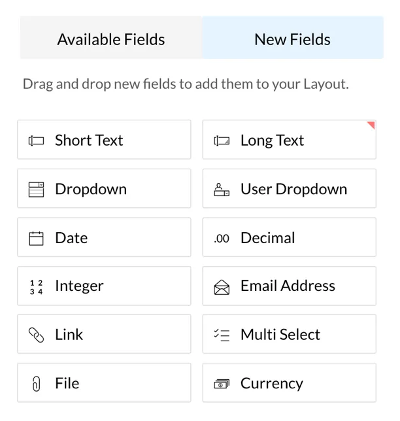The height and width of the screenshot is (421, 400).
Task: Click the Link chain icon
Action: [x=36, y=335]
